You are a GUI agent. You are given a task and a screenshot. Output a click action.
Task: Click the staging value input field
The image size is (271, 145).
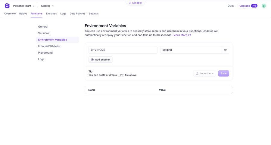191,50
